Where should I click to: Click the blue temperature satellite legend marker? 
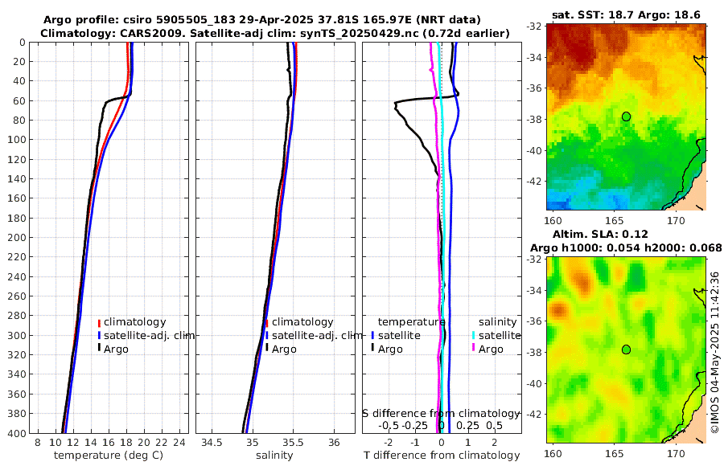pyautogui.click(x=372, y=335)
